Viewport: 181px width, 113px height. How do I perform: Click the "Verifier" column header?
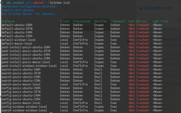pos(101,21)
